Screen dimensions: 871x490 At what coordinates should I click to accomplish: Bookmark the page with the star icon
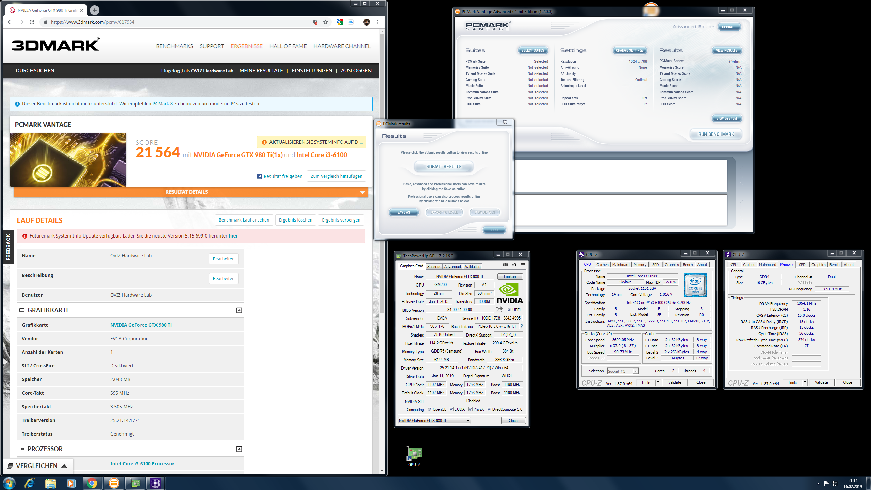point(326,22)
